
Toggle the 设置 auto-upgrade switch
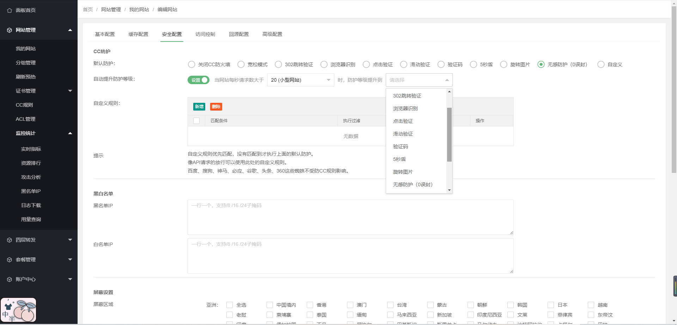199,80
